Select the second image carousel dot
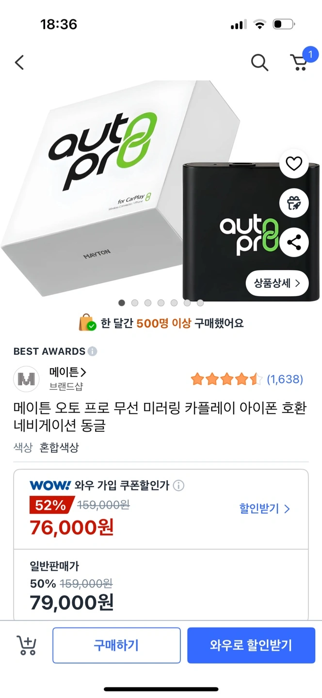Image resolution: width=322 pixels, height=698 pixels. pos(135,303)
